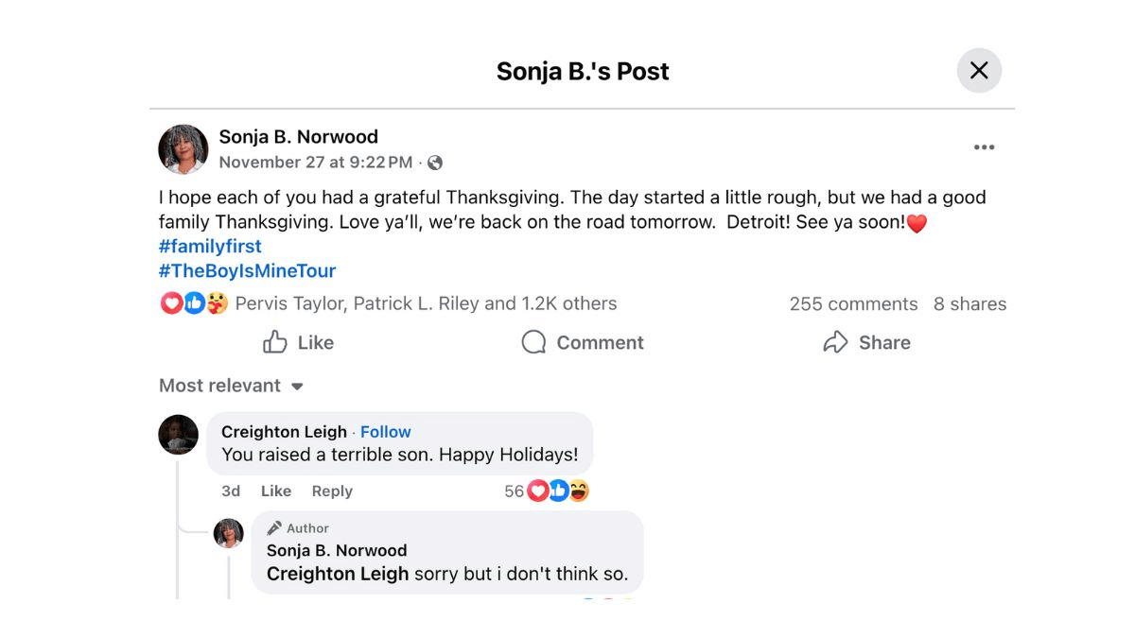Open Creighton Leigh's profile avatar
Screen dimensions: 1135x638
[x=179, y=435]
